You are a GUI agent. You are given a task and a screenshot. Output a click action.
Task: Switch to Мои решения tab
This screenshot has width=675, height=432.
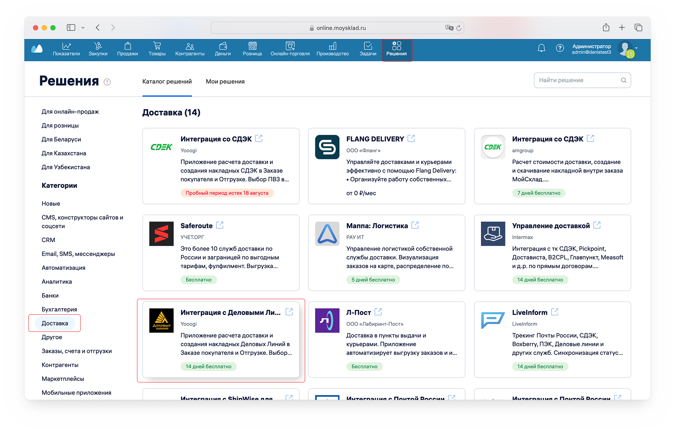coord(225,82)
